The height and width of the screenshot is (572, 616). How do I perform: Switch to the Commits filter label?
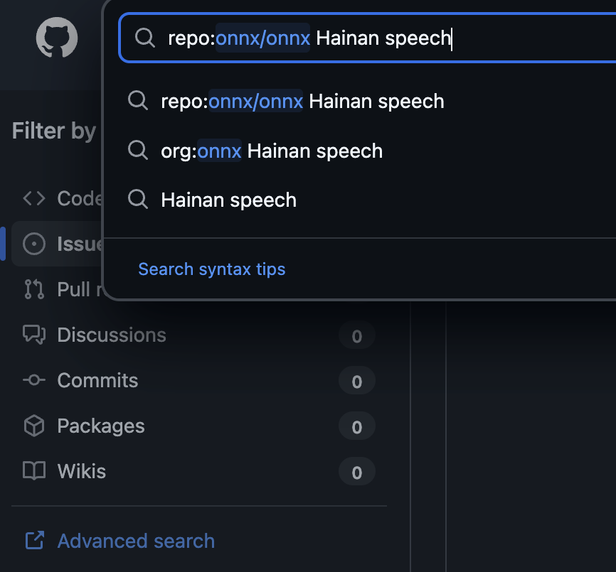(x=97, y=380)
